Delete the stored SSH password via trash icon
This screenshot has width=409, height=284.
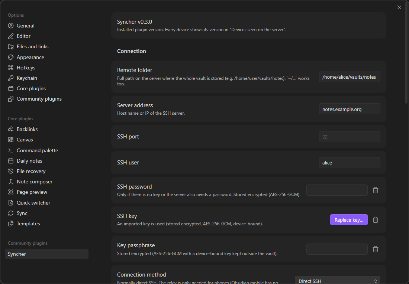coord(376,190)
